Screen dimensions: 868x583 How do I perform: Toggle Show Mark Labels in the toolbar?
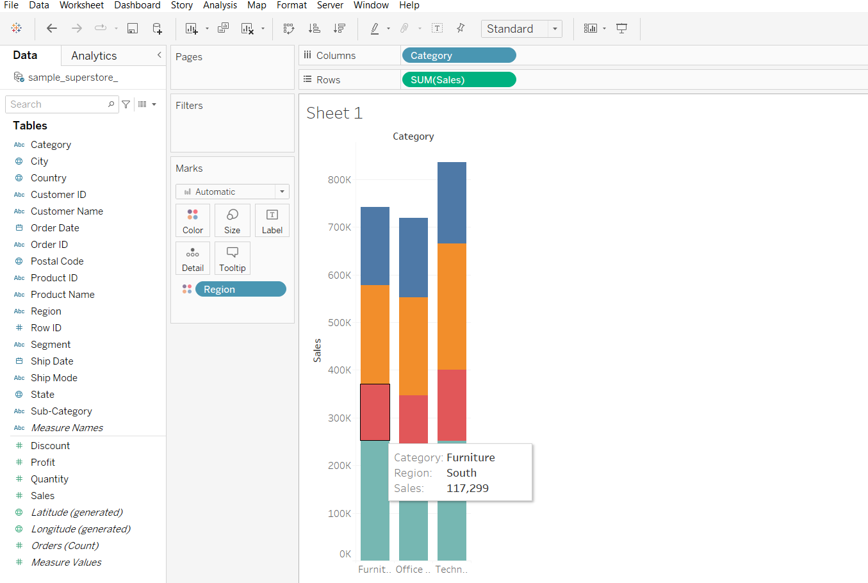[x=438, y=28]
